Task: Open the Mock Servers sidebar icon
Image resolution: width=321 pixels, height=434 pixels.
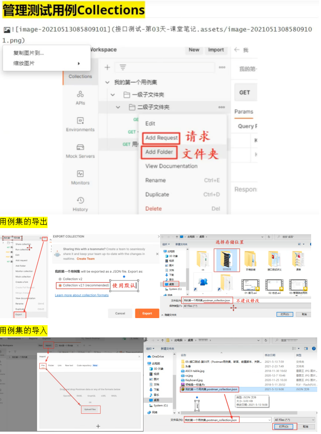Action: click(80, 147)
